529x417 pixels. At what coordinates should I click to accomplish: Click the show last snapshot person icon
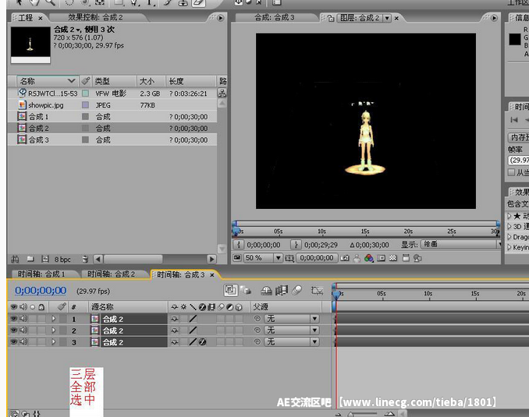[x=357, y=258]
